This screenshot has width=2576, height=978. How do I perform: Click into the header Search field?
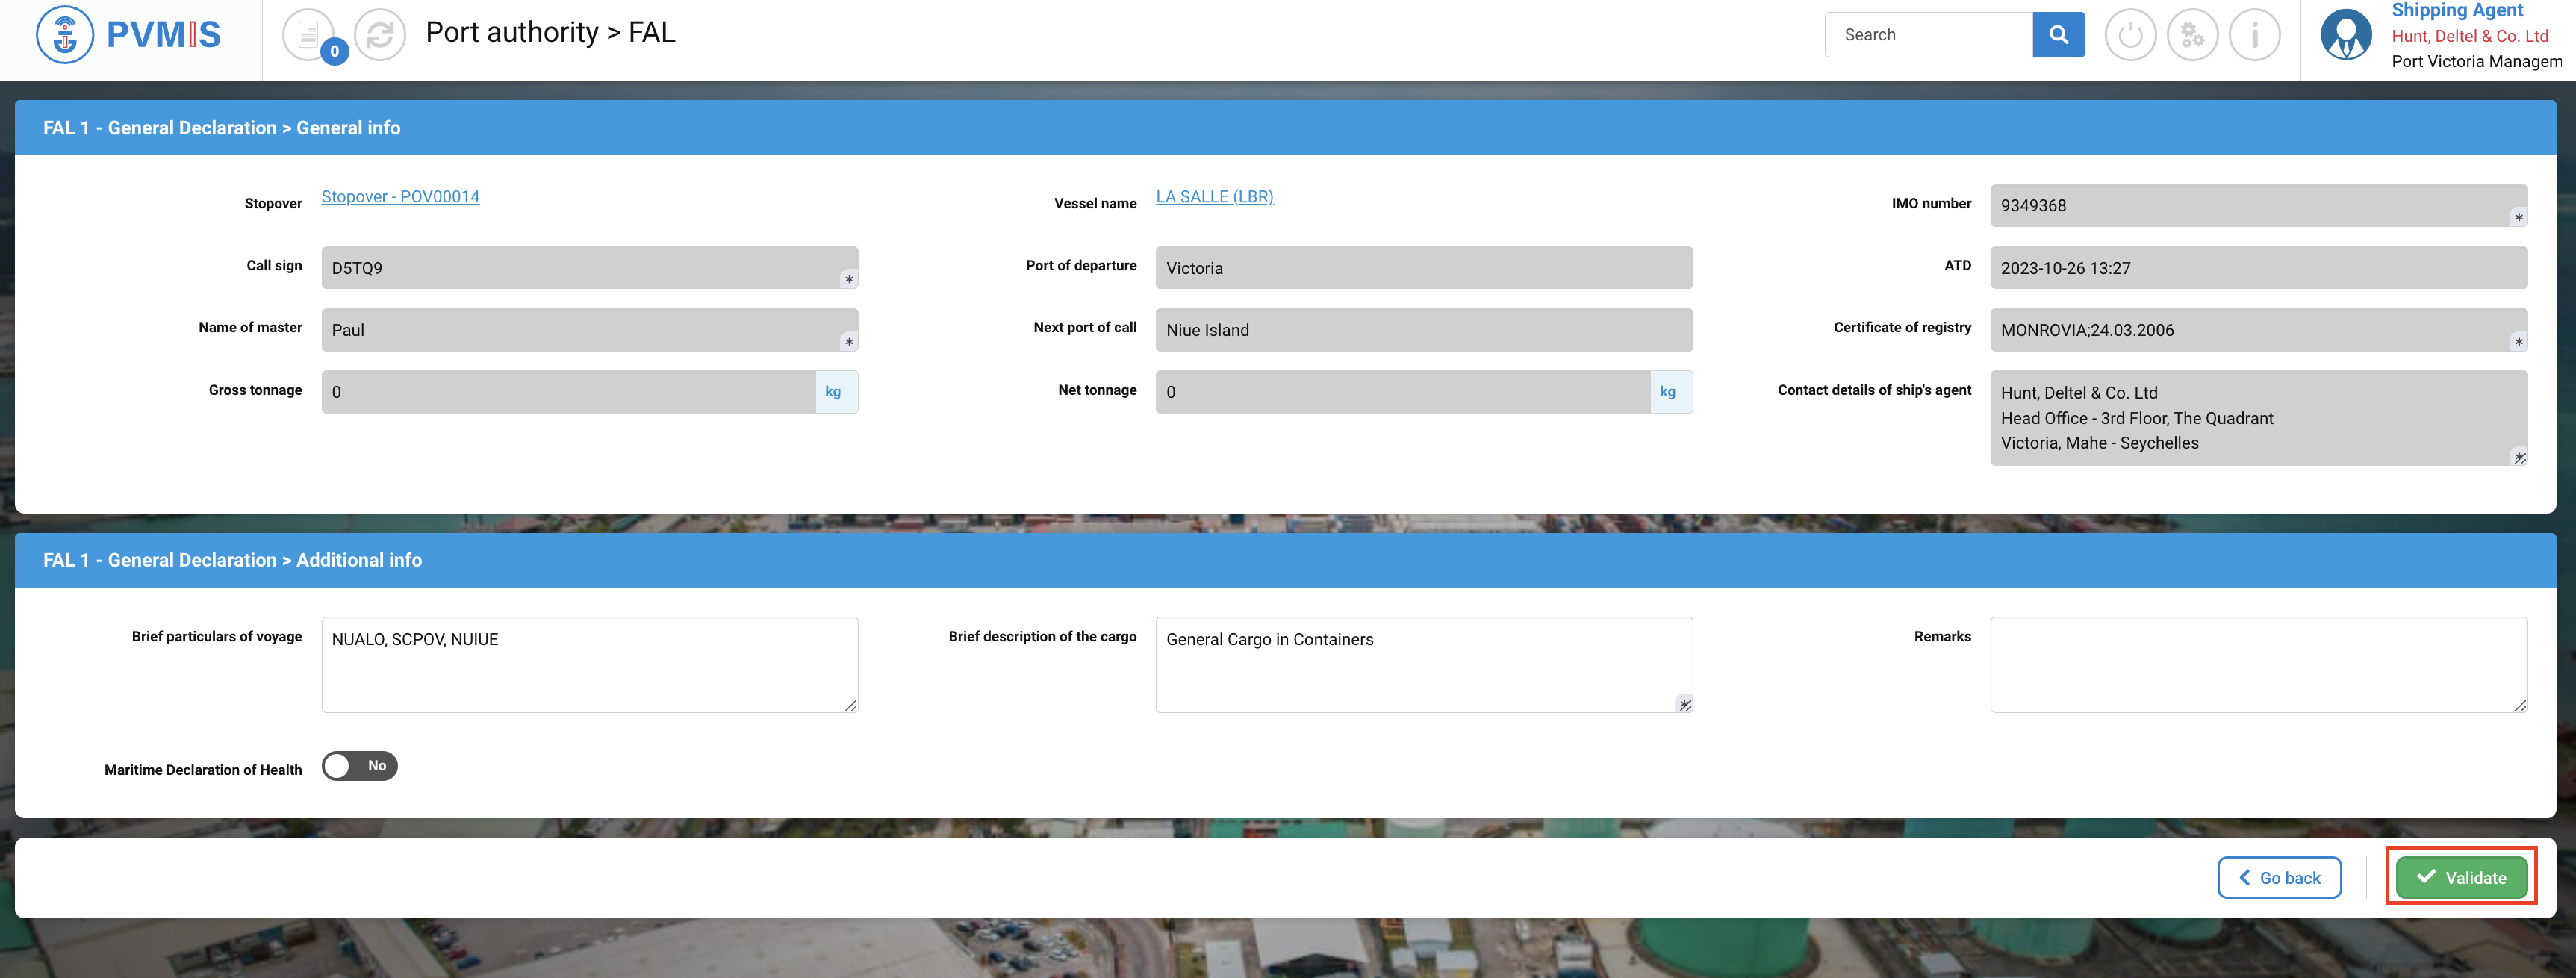click(x=1928, y=35)
